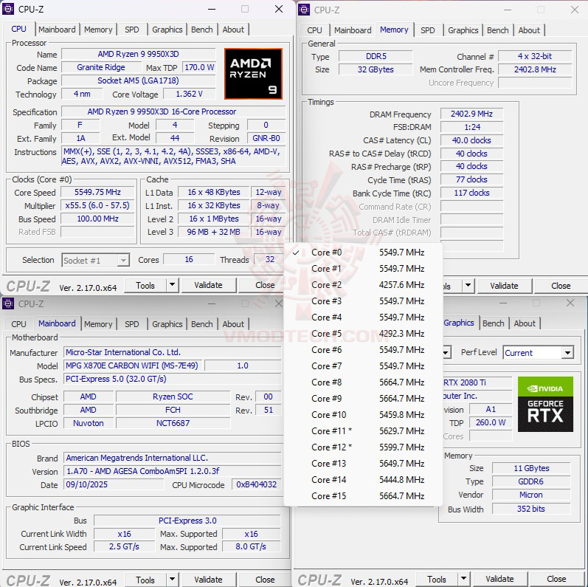Click the CPU-Z app icon in the Memory window title bar
This screenshot has width=588, height=587.
click(x=304, y=10)
